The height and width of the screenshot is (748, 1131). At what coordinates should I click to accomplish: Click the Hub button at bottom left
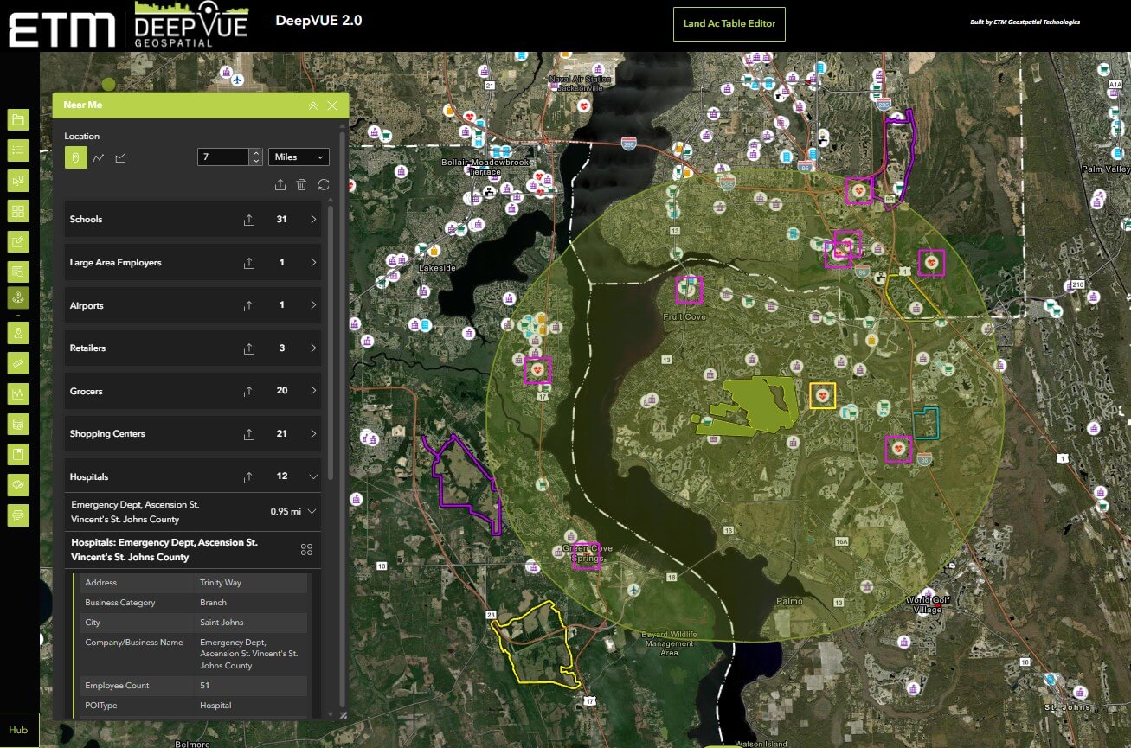[x=18, y=730]
